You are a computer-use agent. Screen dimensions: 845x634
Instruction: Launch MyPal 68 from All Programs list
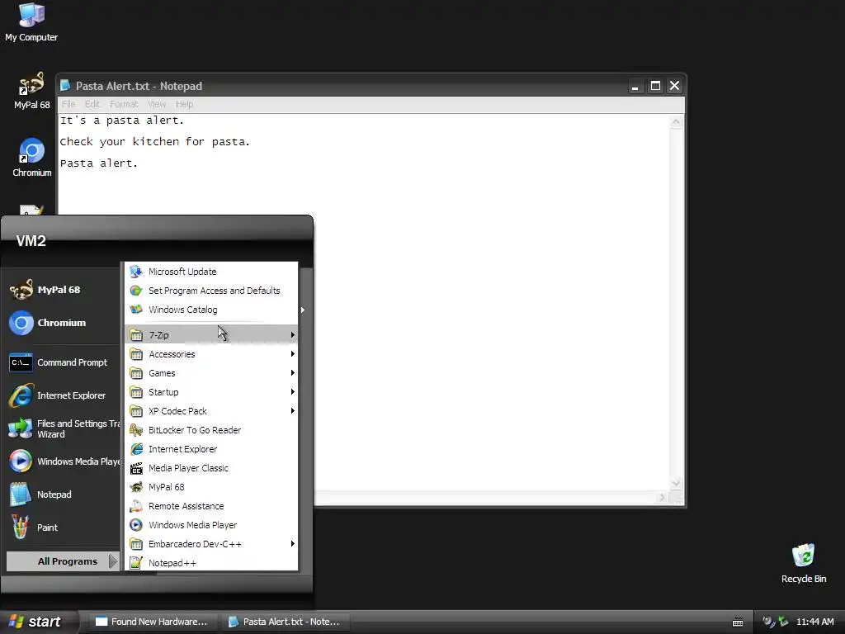tap(211, 487)
